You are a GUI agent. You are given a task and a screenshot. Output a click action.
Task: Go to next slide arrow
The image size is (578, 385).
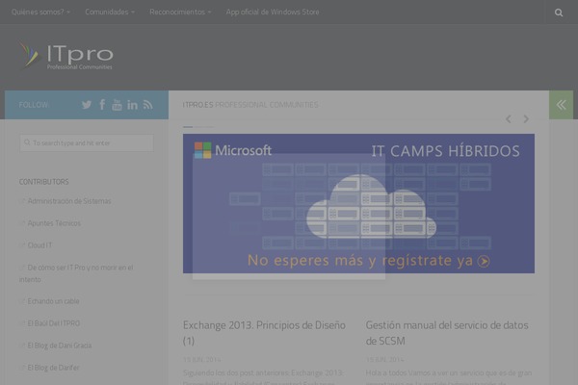[526, 119]
